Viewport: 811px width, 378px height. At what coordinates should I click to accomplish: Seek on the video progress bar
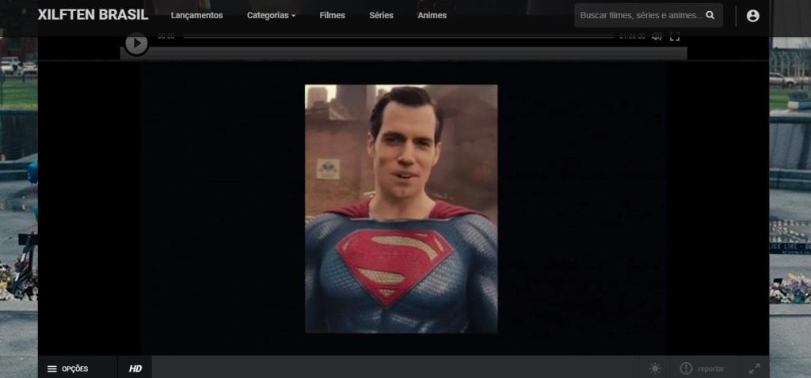[x=398, y=36]
